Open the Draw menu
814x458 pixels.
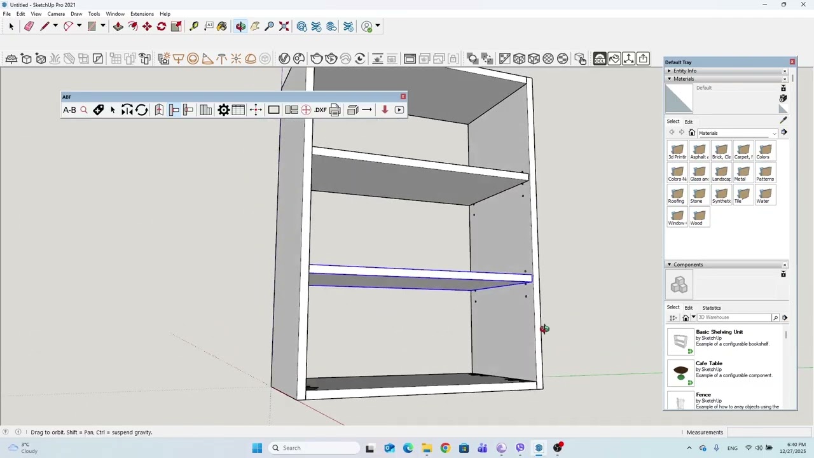pos(76,14)
